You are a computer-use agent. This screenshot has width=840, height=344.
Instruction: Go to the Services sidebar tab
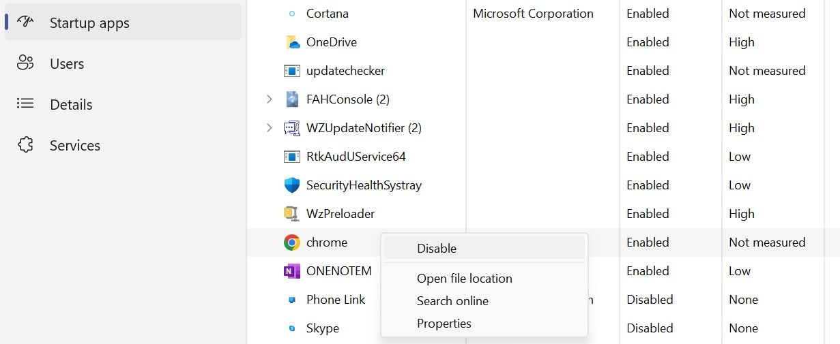74,146
